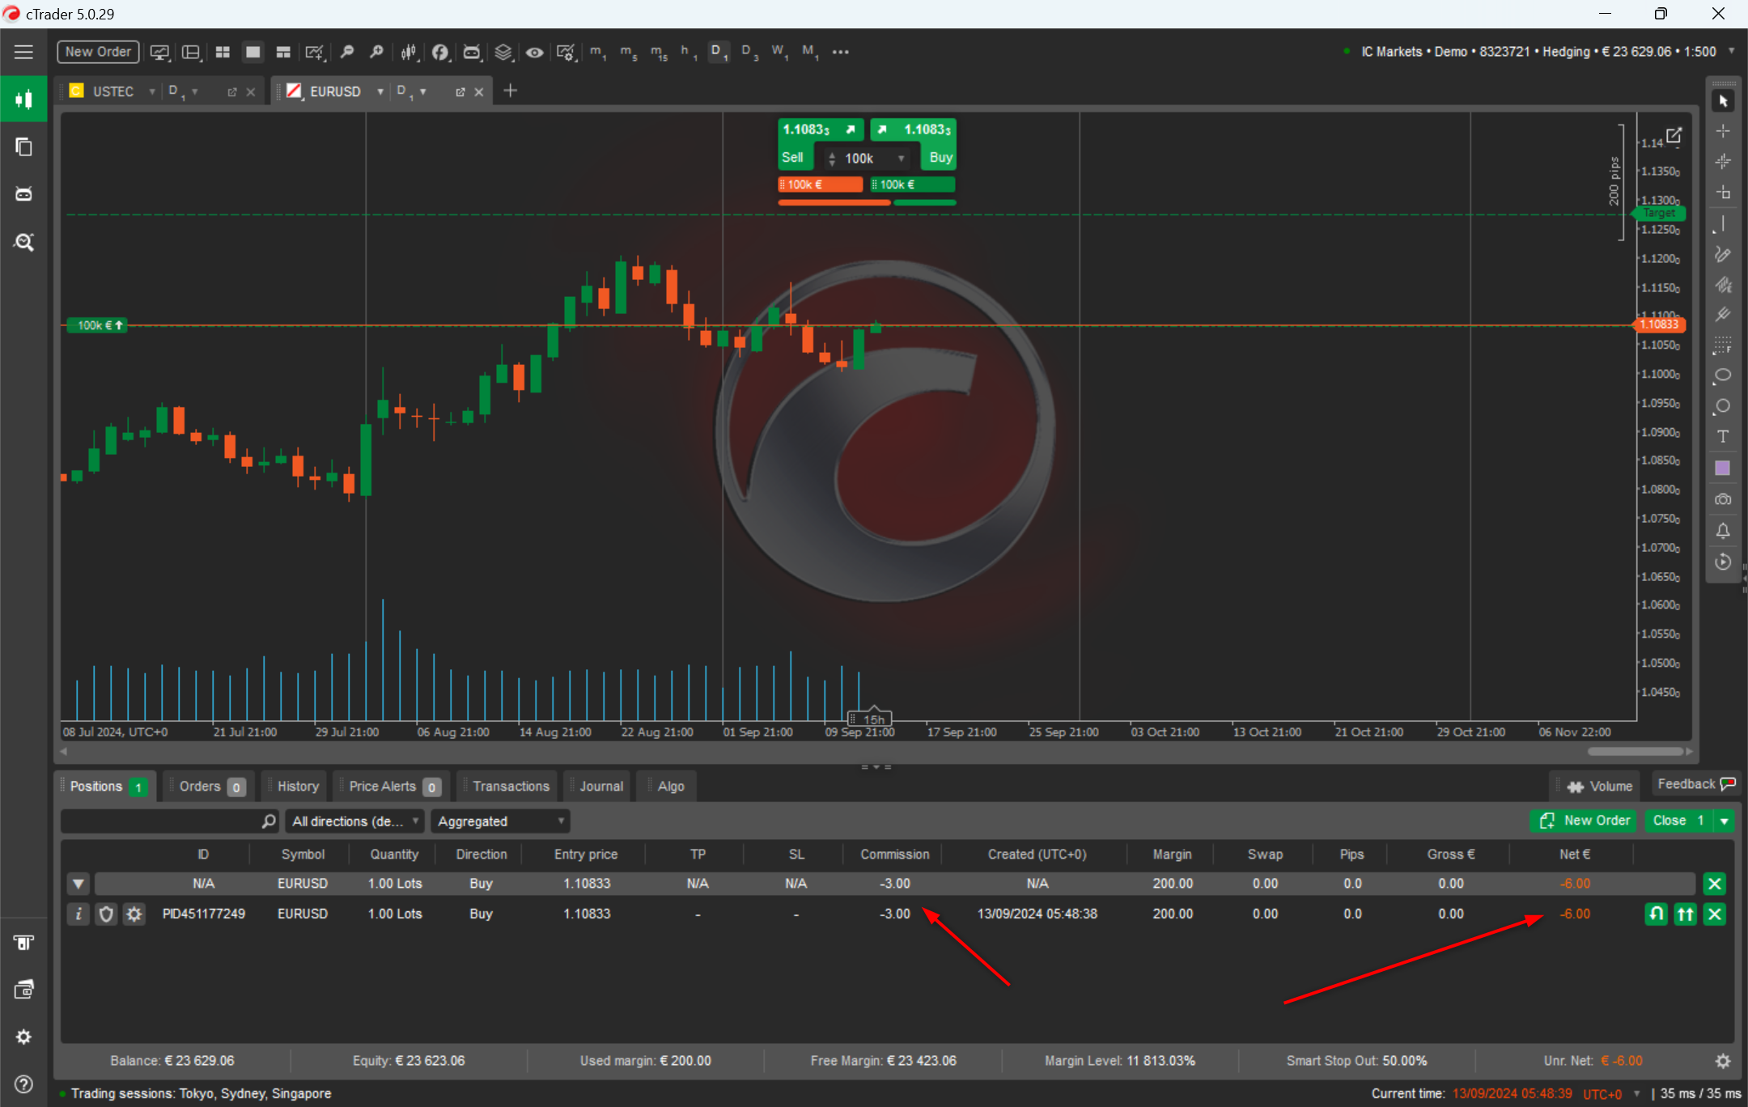This screenshot has width=1748, height=1107.
Task: Set timeframe to M1 monthly
Action: point(810,52)
